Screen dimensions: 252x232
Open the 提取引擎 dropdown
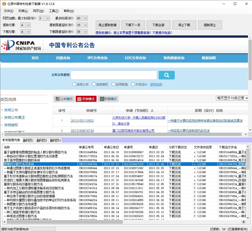[x=25, y=25]
